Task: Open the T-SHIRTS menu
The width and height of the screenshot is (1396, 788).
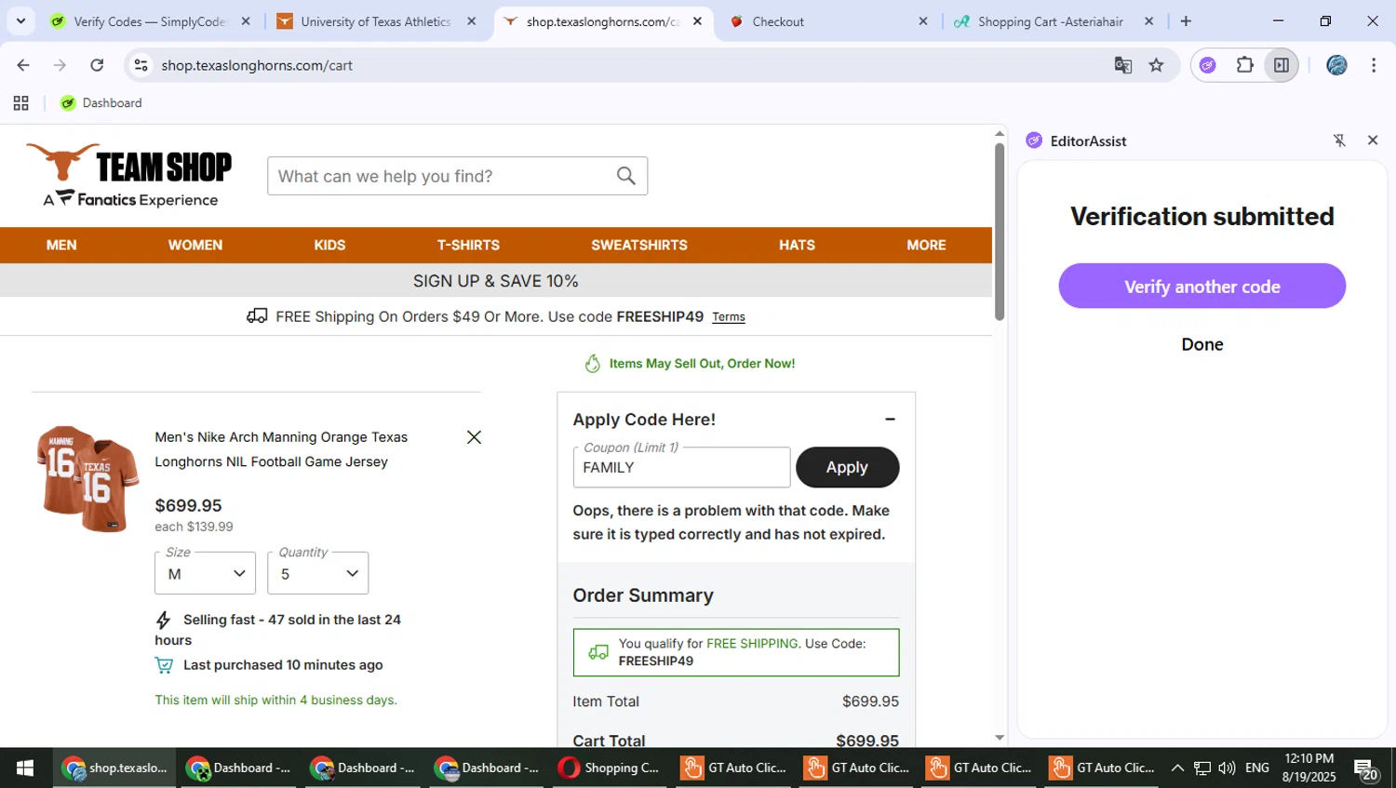Action: pos(468,246)
